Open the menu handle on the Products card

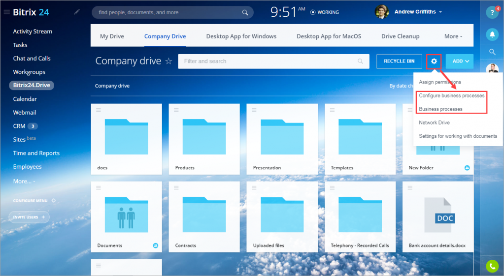[176, 110]
